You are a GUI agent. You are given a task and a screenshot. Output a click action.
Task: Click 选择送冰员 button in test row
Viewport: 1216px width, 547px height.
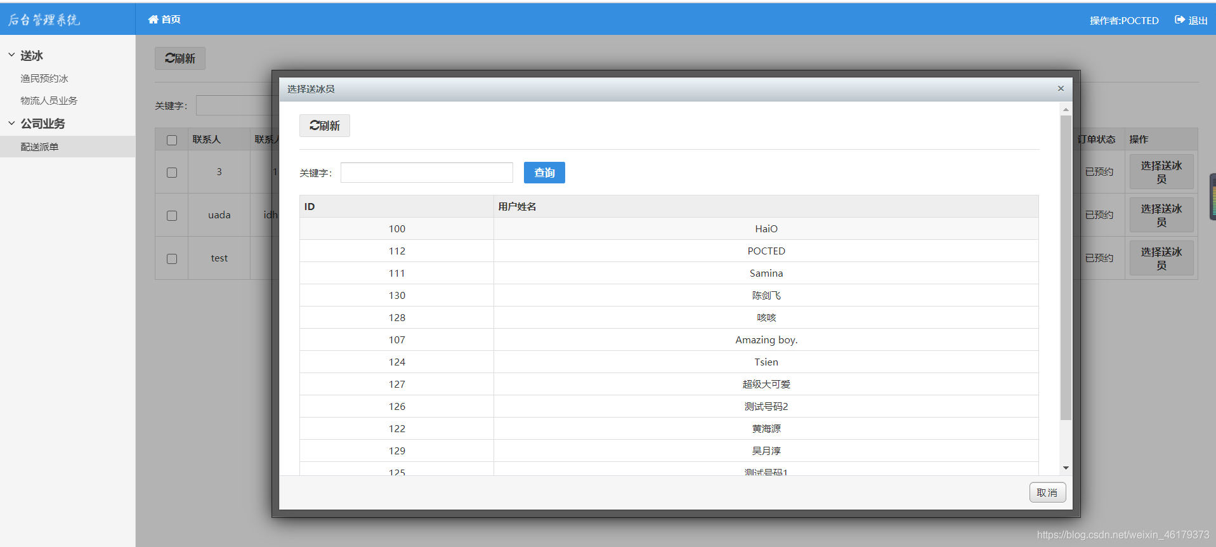(x=1161, y=258)
